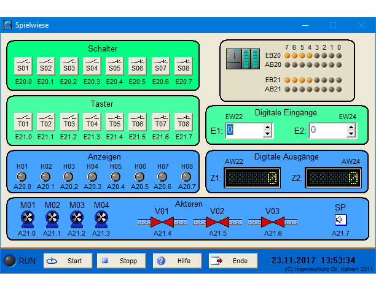Click valve V02 symbol

click(217, 222)
